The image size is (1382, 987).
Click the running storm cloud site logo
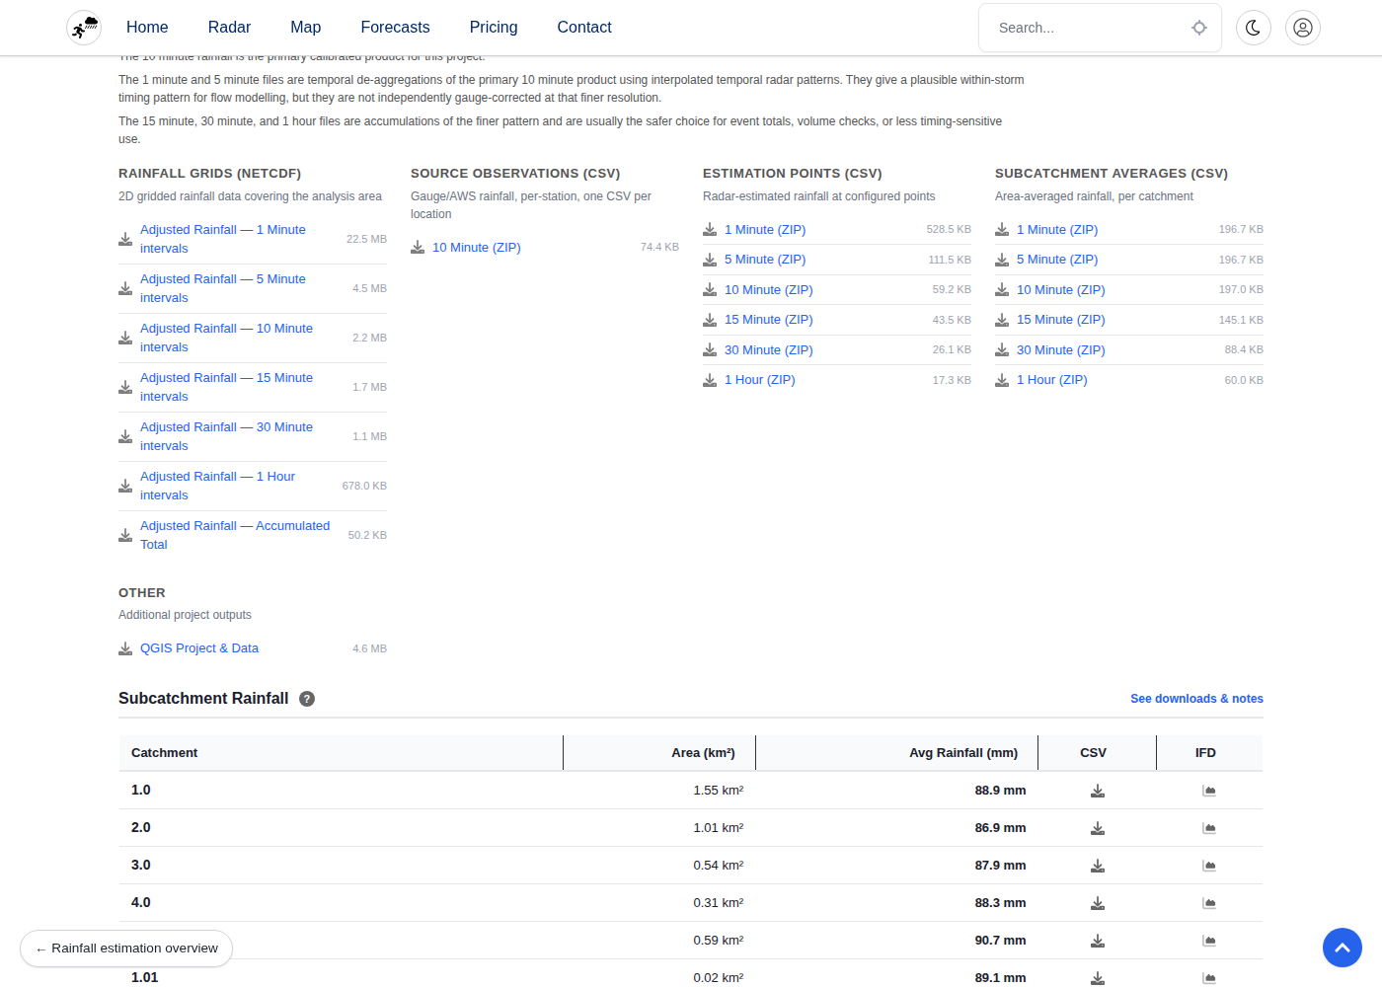(84, 28)
